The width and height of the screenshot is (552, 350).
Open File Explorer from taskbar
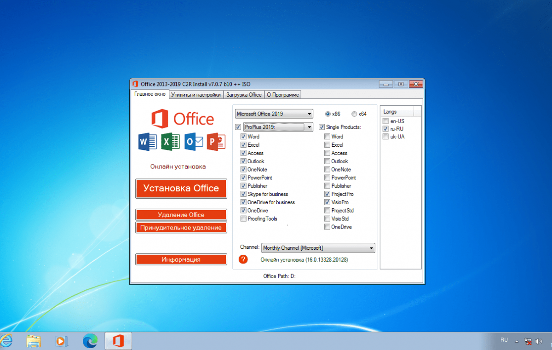(x=34, y=341)
